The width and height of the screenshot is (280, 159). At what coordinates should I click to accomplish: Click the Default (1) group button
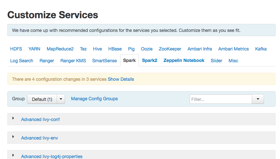pos(42,99)
